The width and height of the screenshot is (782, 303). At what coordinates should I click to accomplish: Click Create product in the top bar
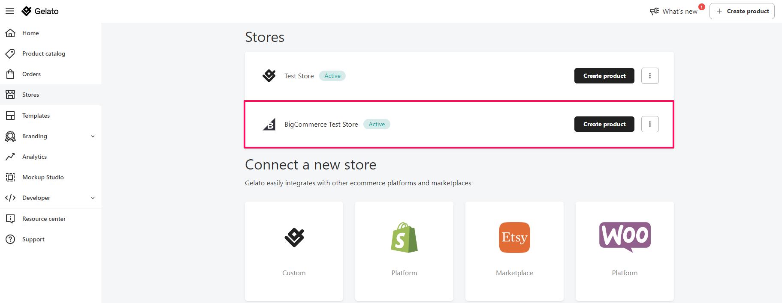[742, 11]
